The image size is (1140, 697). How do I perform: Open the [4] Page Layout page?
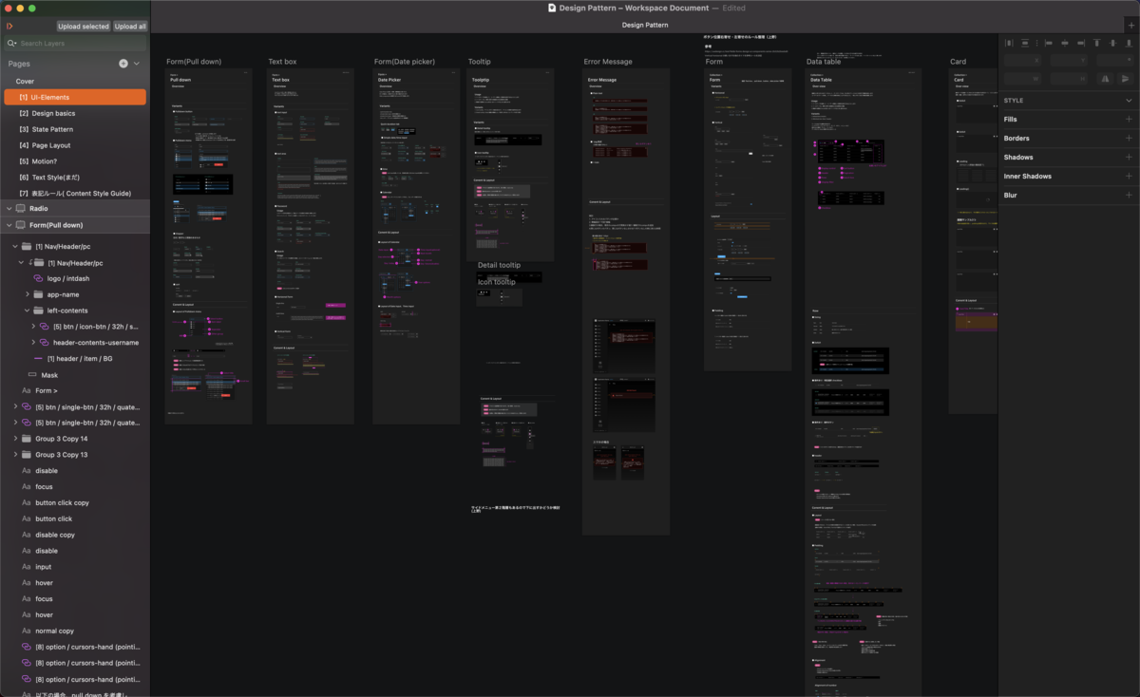(x=45, y=145)
